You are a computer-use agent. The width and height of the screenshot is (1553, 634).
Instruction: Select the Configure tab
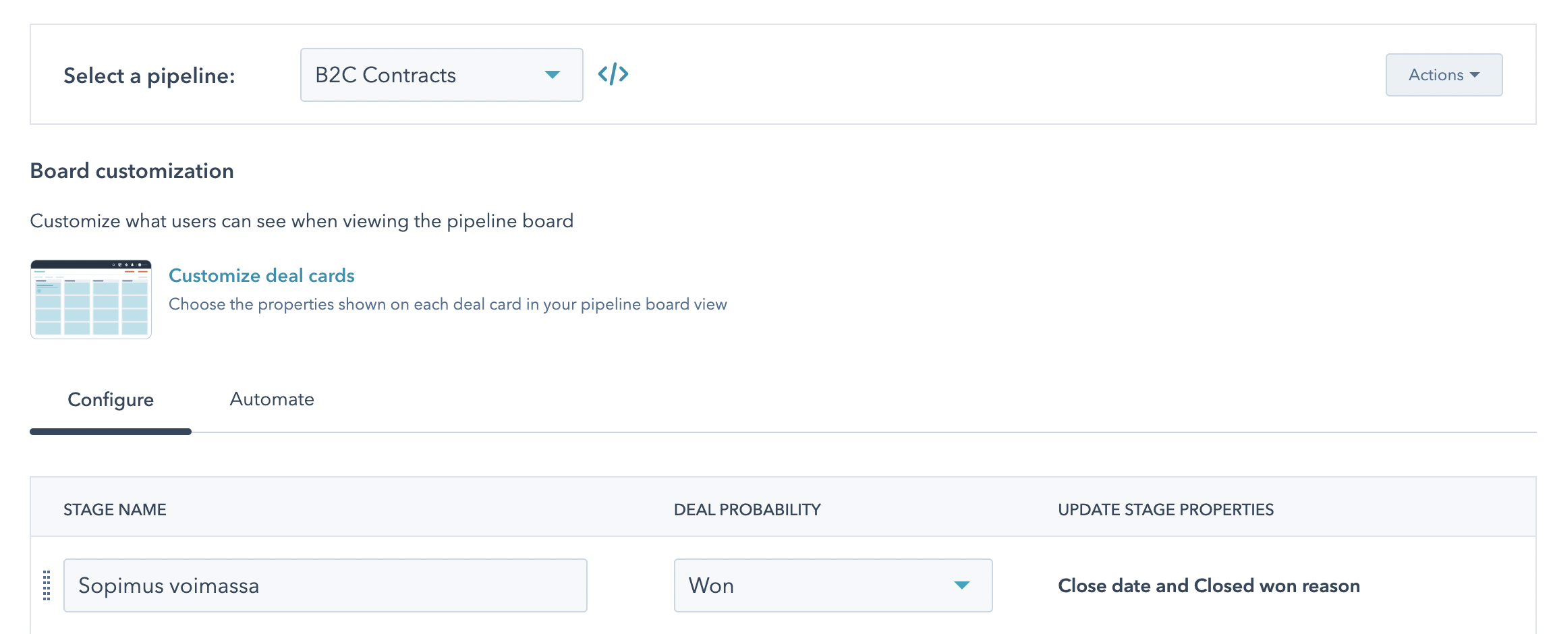[x=111, y=400]
